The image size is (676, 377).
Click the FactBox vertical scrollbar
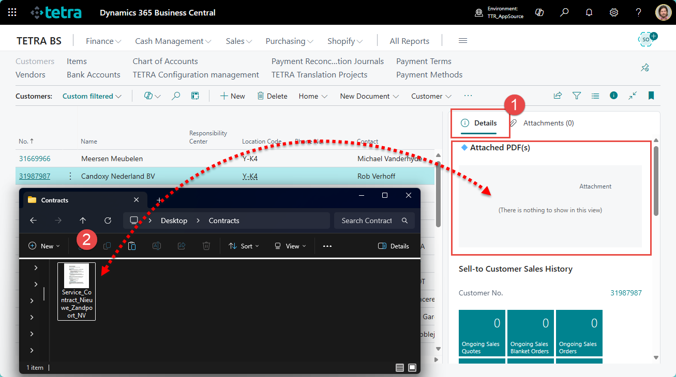656,181
